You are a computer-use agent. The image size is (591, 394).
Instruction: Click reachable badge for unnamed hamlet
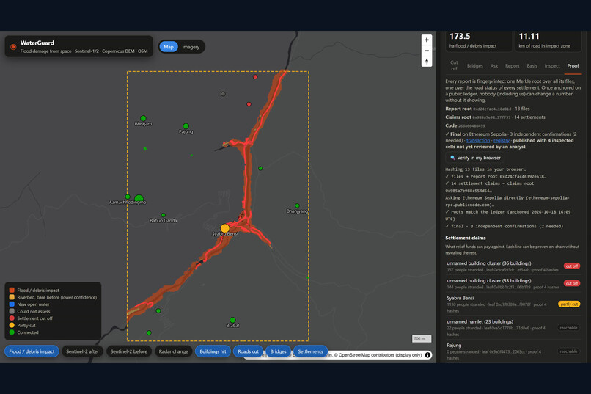(x=568, y=328)
